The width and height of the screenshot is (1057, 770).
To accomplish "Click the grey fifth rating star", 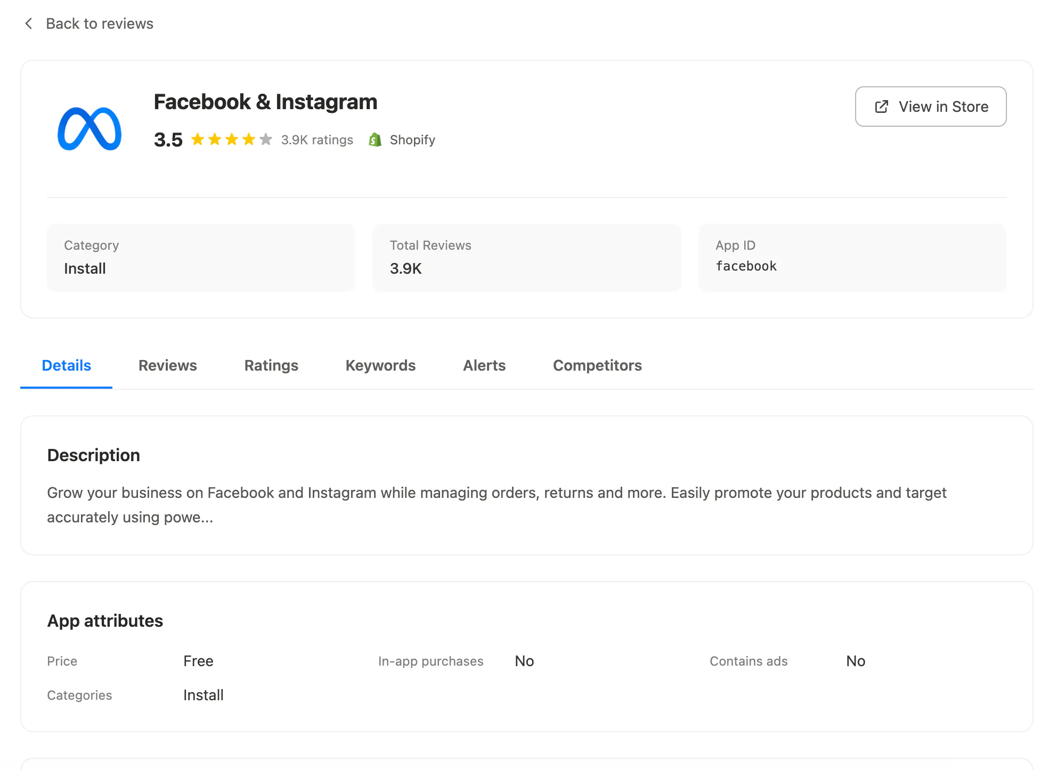I will pyautogui.click(x=266, y=140).
